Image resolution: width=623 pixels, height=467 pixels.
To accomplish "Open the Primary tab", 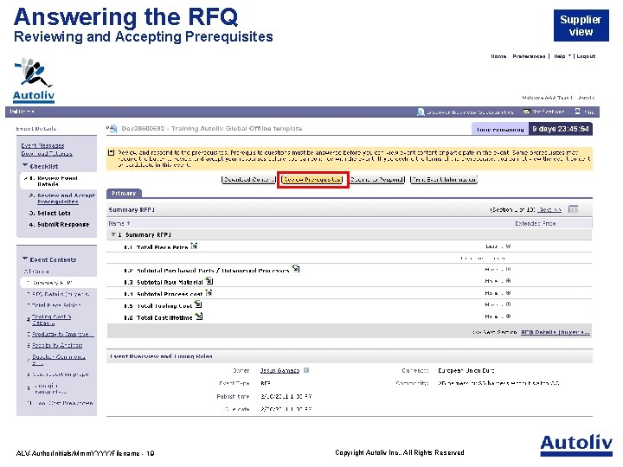I will tap(124, 194).
